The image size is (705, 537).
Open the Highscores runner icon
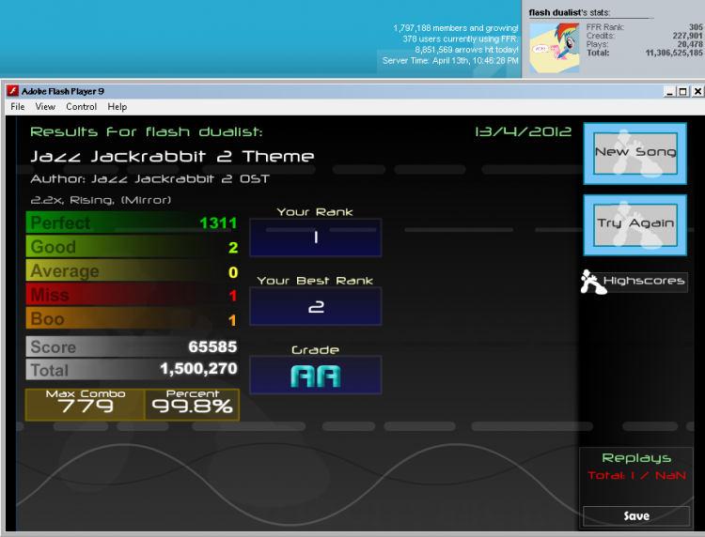[591, 282]
